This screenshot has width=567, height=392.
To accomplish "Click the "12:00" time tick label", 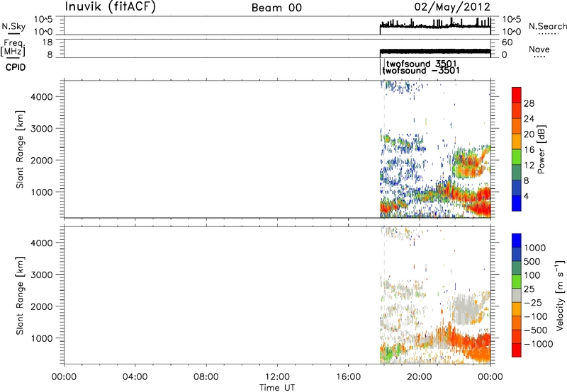I will tap(277, 377).
